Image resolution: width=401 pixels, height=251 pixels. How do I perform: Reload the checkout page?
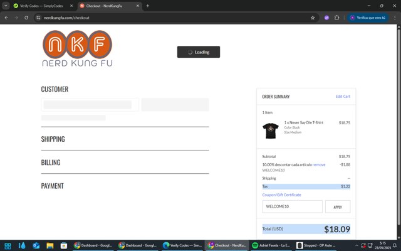coord(26,18)
